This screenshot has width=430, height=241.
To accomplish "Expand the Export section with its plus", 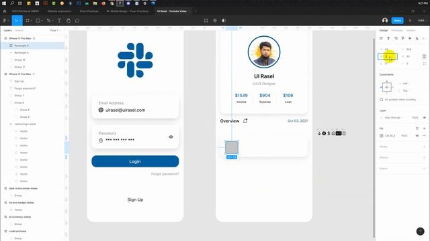I will (x=424, y=169).
